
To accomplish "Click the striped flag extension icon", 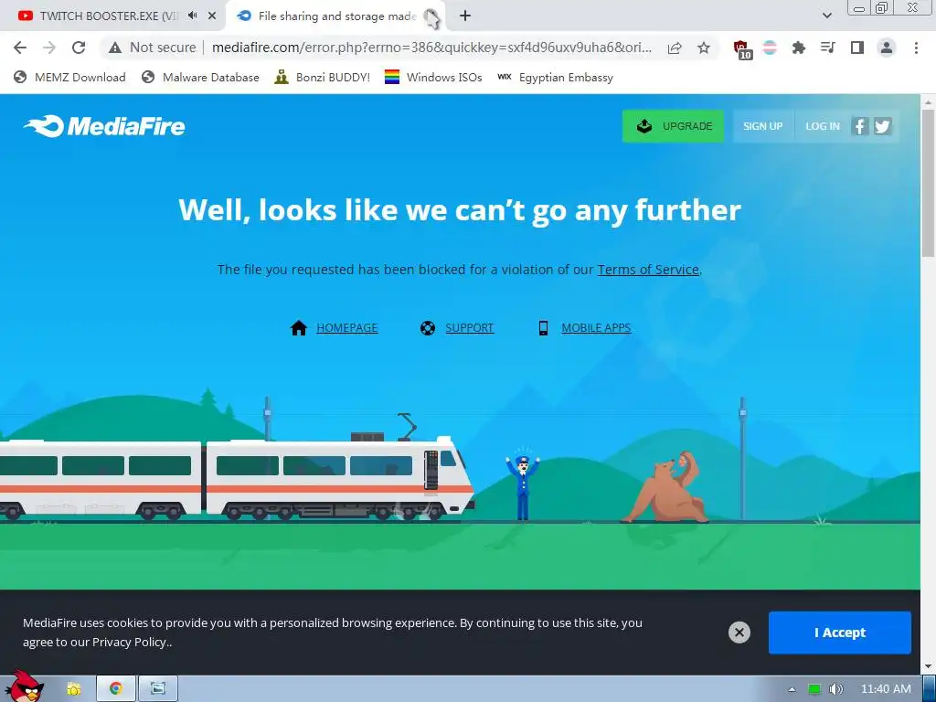I will click(770, 48).
